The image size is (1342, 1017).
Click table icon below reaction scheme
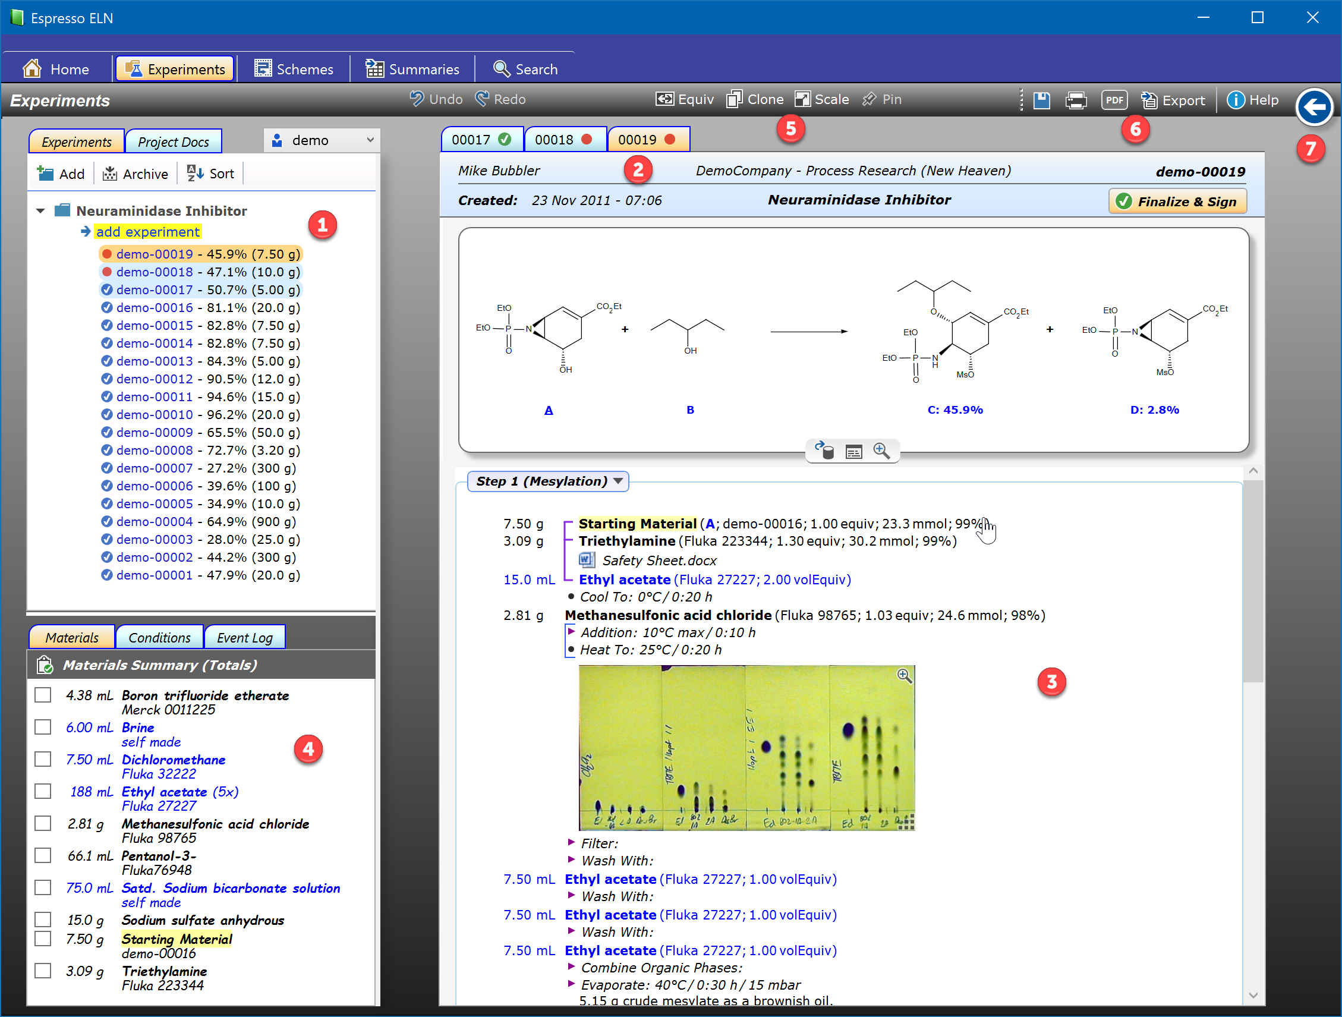[853, 452]
